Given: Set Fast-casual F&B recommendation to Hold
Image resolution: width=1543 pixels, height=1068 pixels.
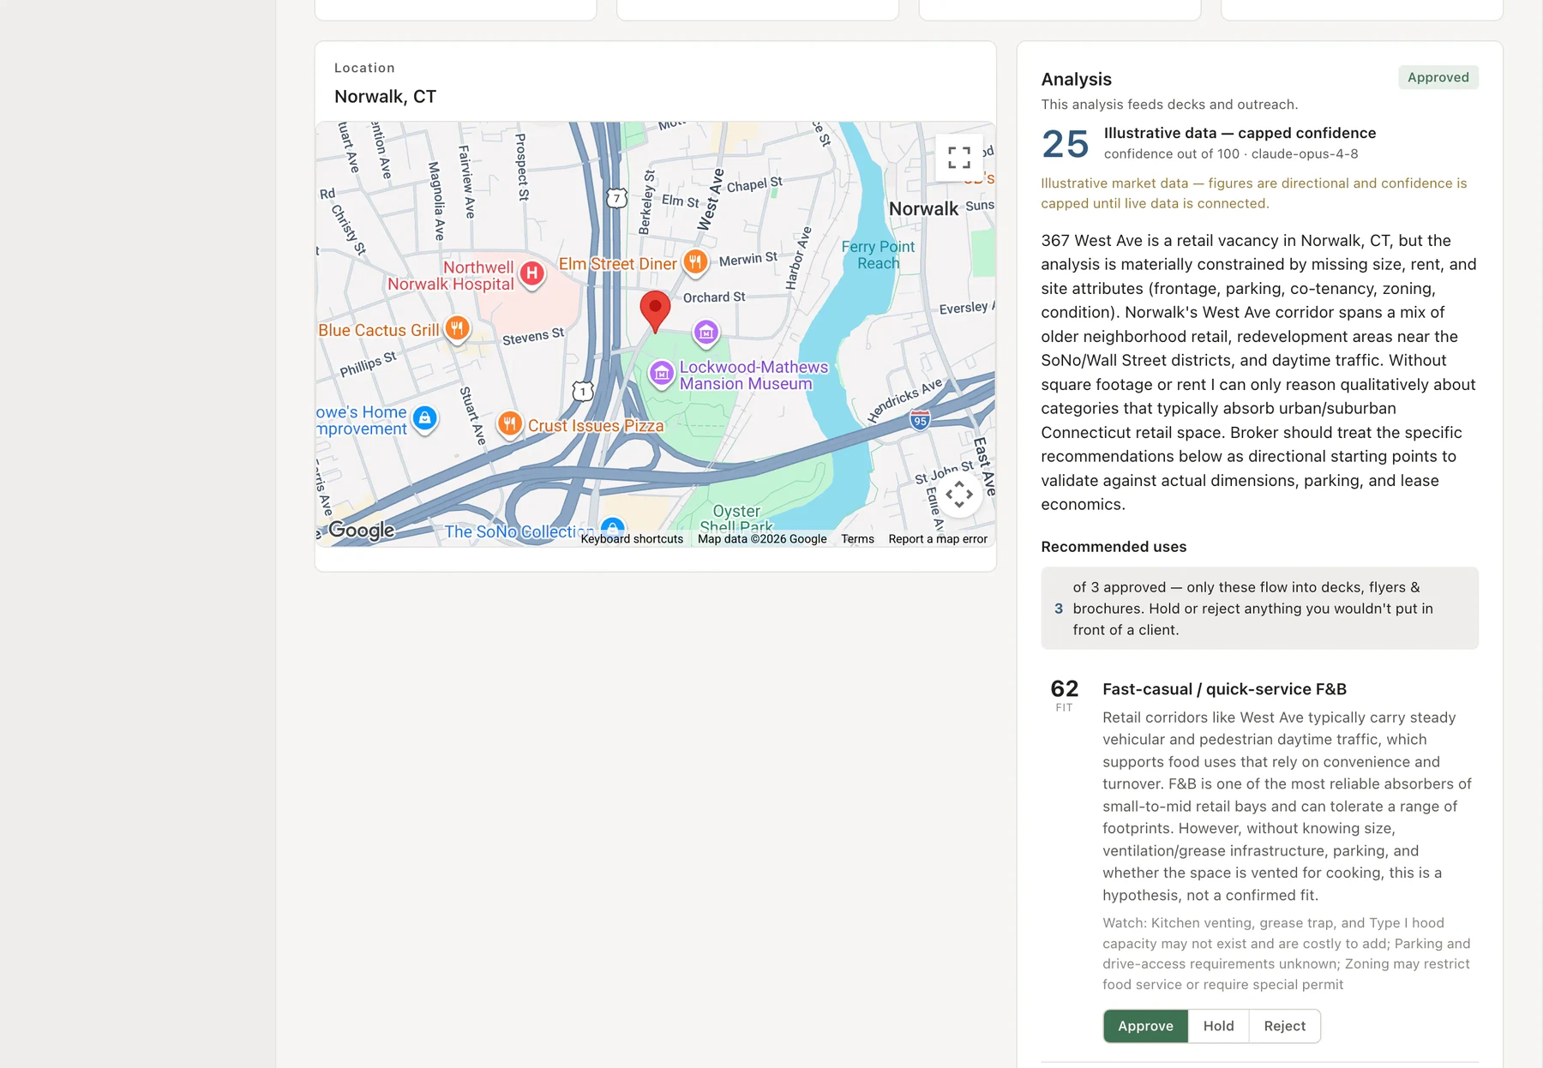Looking at the screenshot, I should pos(1218,1026).
